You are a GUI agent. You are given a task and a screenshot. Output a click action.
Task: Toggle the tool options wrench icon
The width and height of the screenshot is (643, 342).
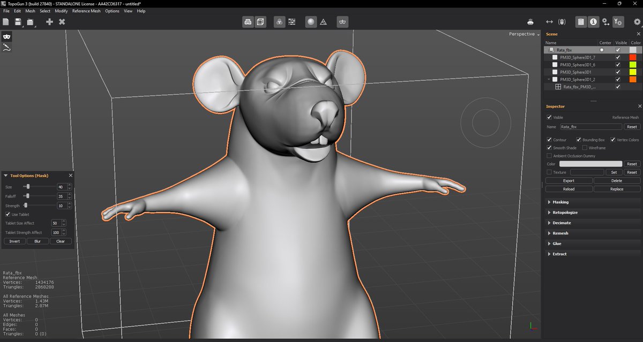(618, 22)
